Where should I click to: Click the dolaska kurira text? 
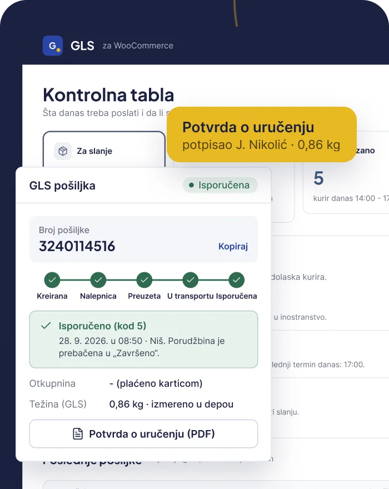click(x=298, y=277)
